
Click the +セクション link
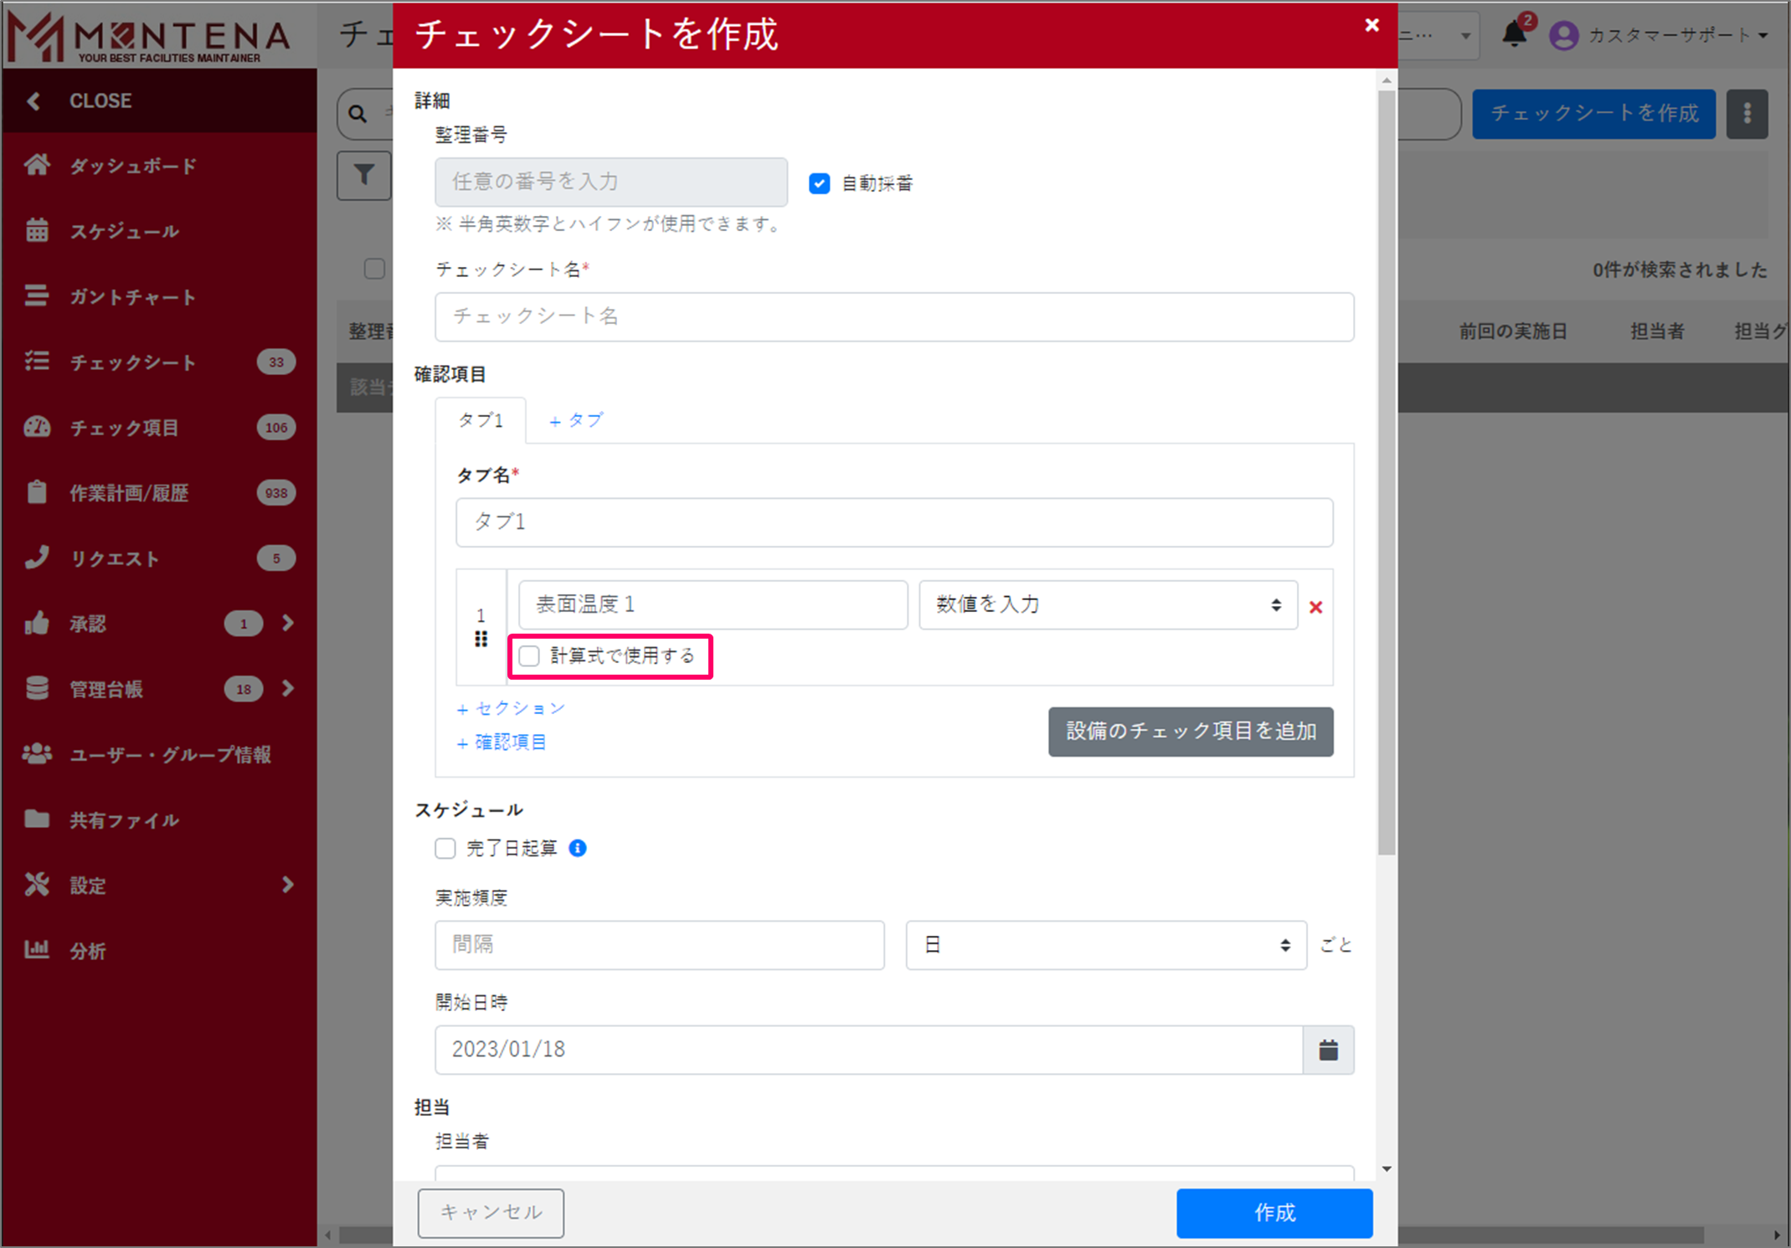point(511,708)
